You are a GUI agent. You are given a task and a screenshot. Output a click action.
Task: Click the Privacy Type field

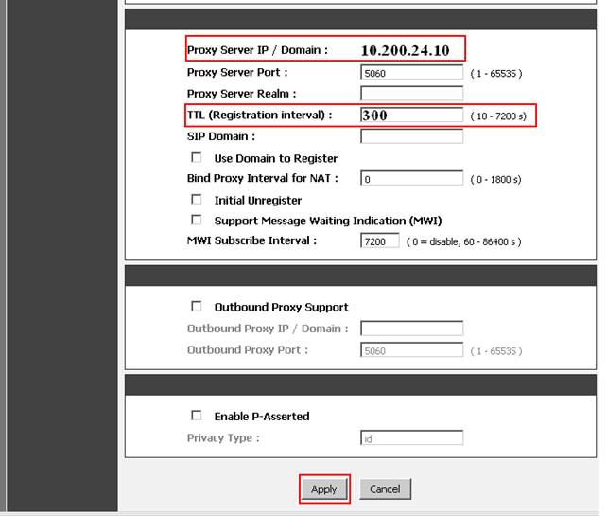click(411, 438)
